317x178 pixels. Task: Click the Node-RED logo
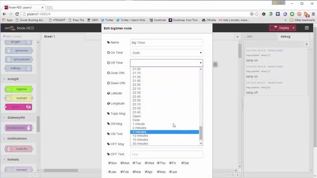(x=10, y=28)
